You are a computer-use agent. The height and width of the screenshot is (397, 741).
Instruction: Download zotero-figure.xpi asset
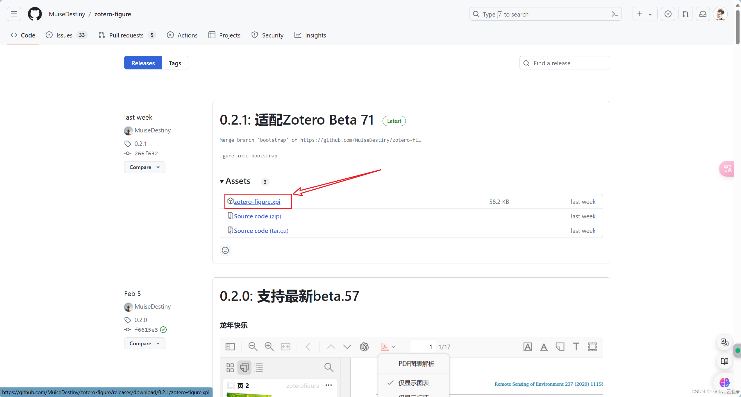point(257,202)
